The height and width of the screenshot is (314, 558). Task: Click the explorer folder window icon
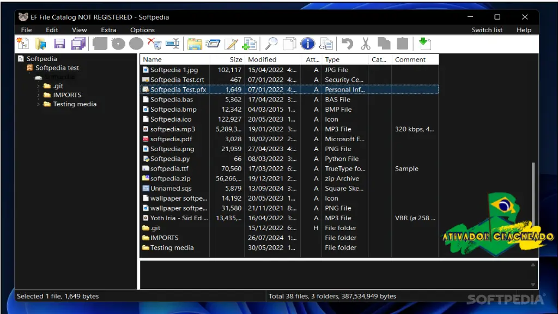pos(195,44)
